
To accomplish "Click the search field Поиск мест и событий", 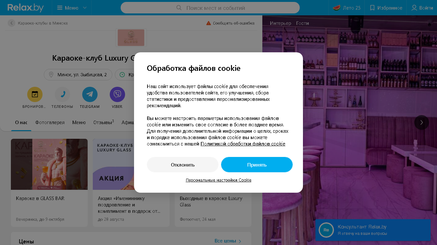I will click(x=210, y=8).
